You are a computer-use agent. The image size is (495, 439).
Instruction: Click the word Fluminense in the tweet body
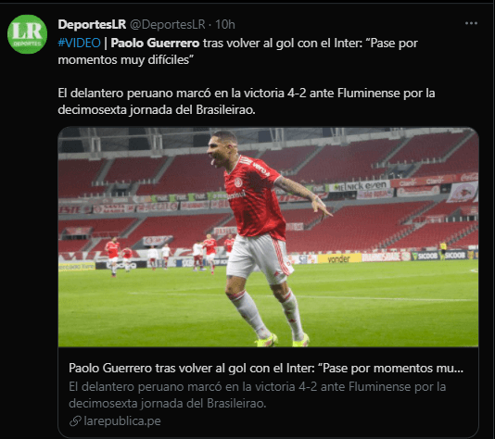(368, 93)
